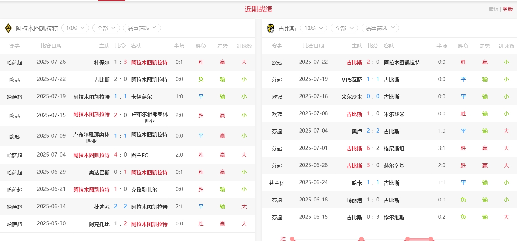Click 埃尔维斯 away team name
The image size is (517, 241).
coord(394,217)
